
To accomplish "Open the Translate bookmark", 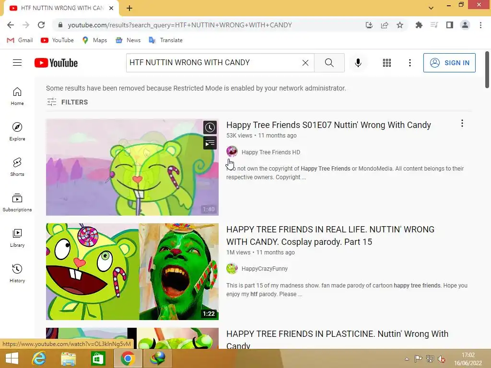I will pyautogui.click(x=165, y=40).
